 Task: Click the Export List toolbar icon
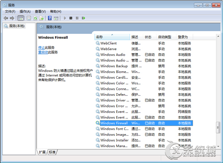42,18
